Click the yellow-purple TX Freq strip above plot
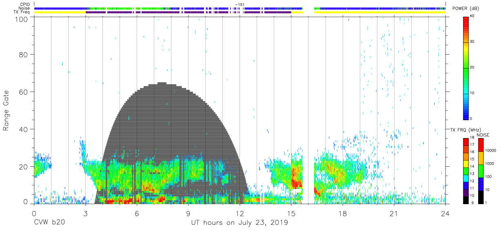Screen dimensions: 501x231 240,12
